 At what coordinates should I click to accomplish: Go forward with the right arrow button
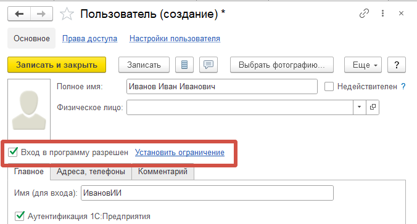pyautogui.click(x=41, y=14)
